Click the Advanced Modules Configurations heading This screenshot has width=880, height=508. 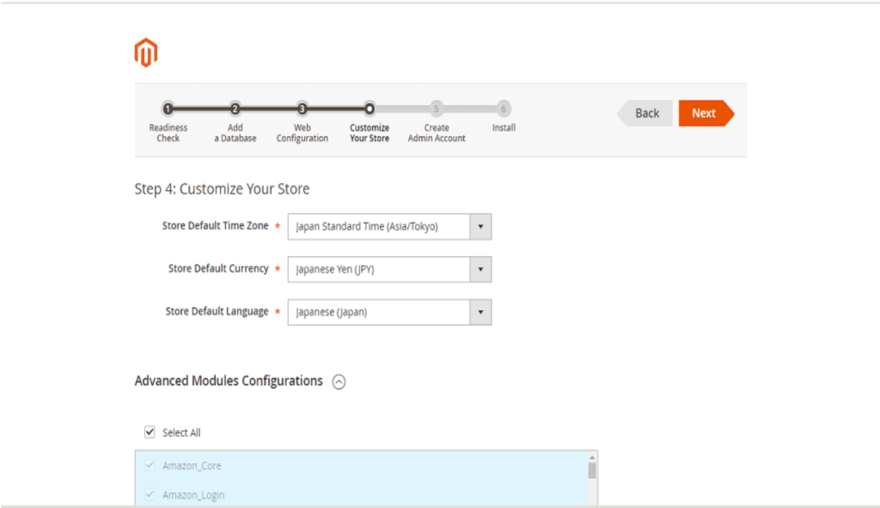pos(229,381)
